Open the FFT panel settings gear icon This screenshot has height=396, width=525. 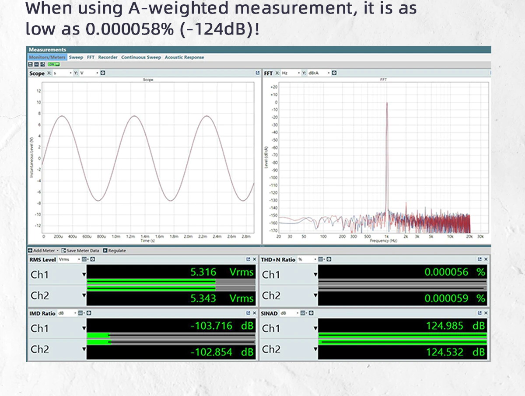coord(333,73)
